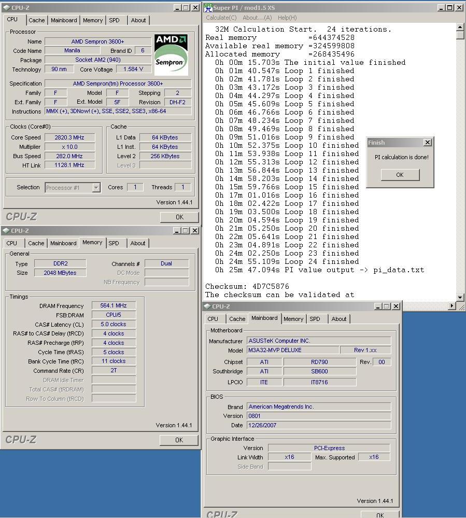Image resolution: width=466 pixels, height=518 pixels.
Task: Close the Finish dialog with its X
Action: point(427,143)
